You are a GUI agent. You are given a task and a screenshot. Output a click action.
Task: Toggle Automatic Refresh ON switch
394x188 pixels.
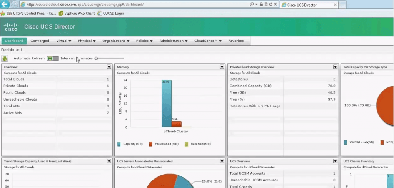pyautogui.click(x=53, y=58)
